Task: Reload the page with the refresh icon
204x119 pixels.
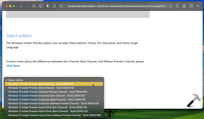Action: click(171, 6)
